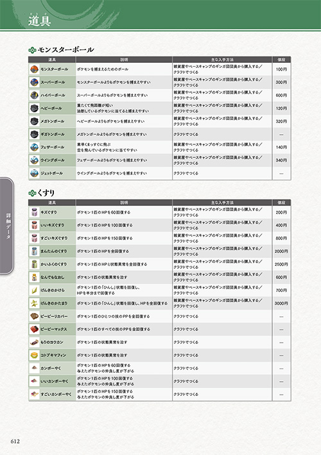321x455 pixels.
Task: Select the 値段 column header in ball table
Action: 281,60
